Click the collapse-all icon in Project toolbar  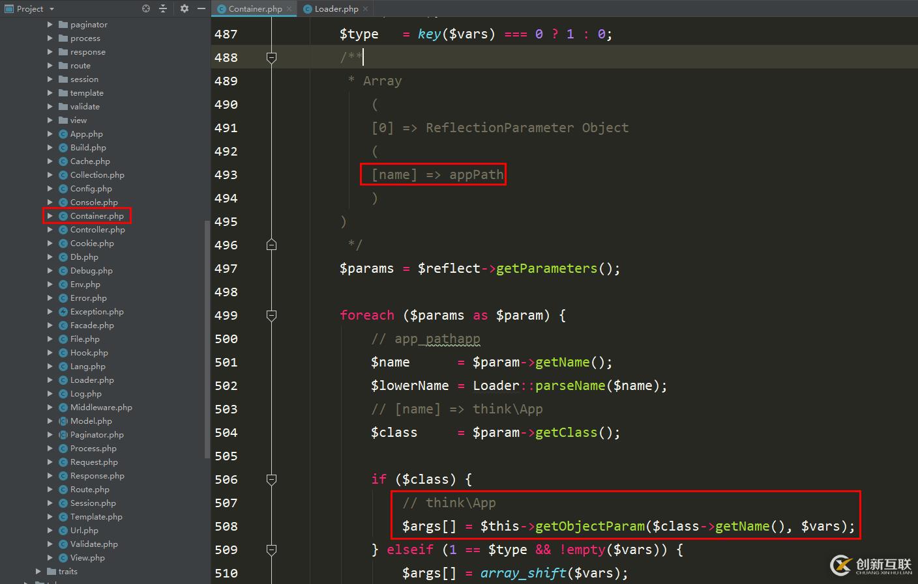pyautogui.click(x=162, y=8)
